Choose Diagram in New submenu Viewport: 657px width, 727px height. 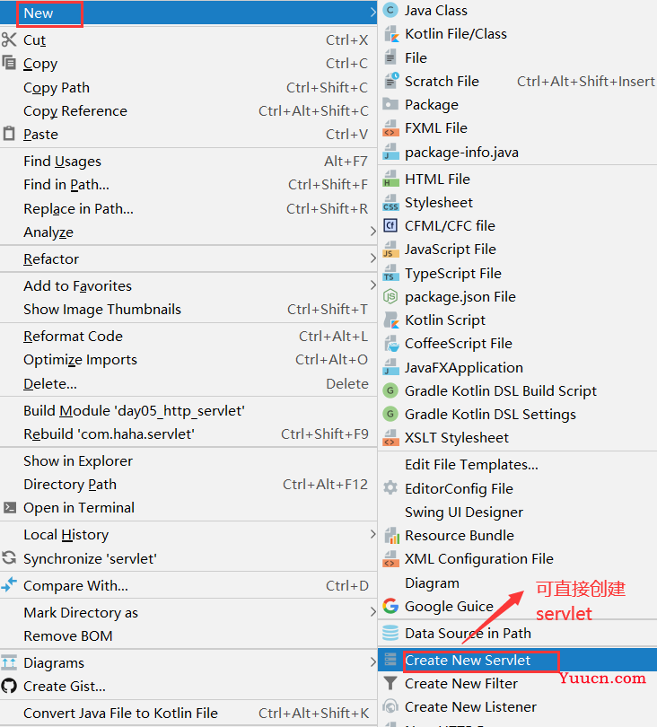tap(517, 582)
